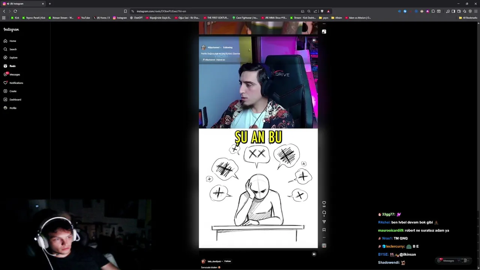Click the current reel video to pause

click(258, 142)
